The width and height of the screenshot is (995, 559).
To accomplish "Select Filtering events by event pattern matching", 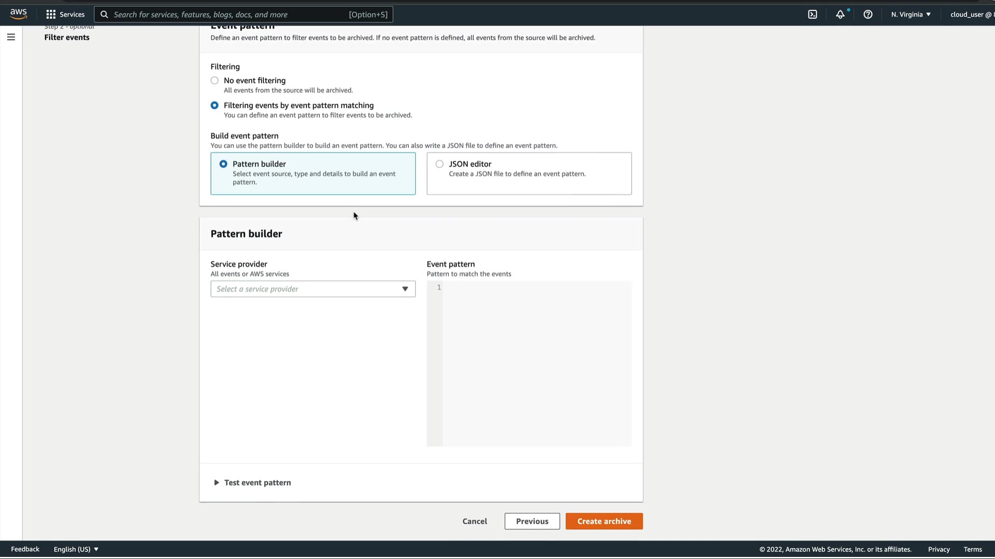I will tap(215, 106).
